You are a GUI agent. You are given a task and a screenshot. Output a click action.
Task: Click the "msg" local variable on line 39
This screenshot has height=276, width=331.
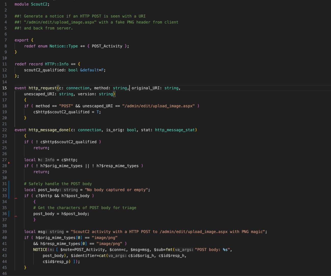tap(42, 232)
